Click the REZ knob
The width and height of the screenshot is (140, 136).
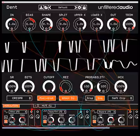point(66,86)
